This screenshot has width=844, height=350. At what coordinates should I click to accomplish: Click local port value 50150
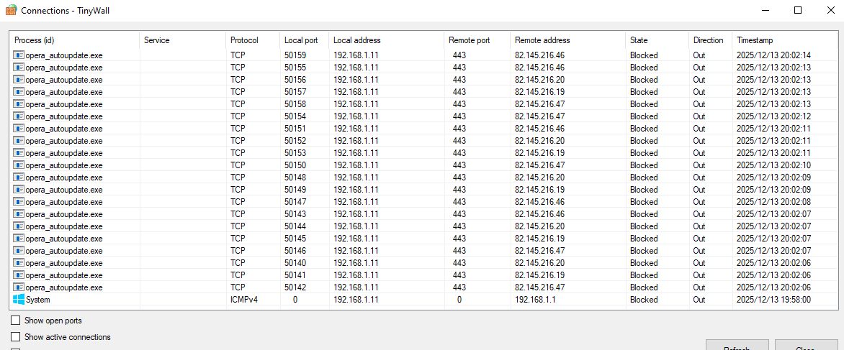[x=295, y=165]
